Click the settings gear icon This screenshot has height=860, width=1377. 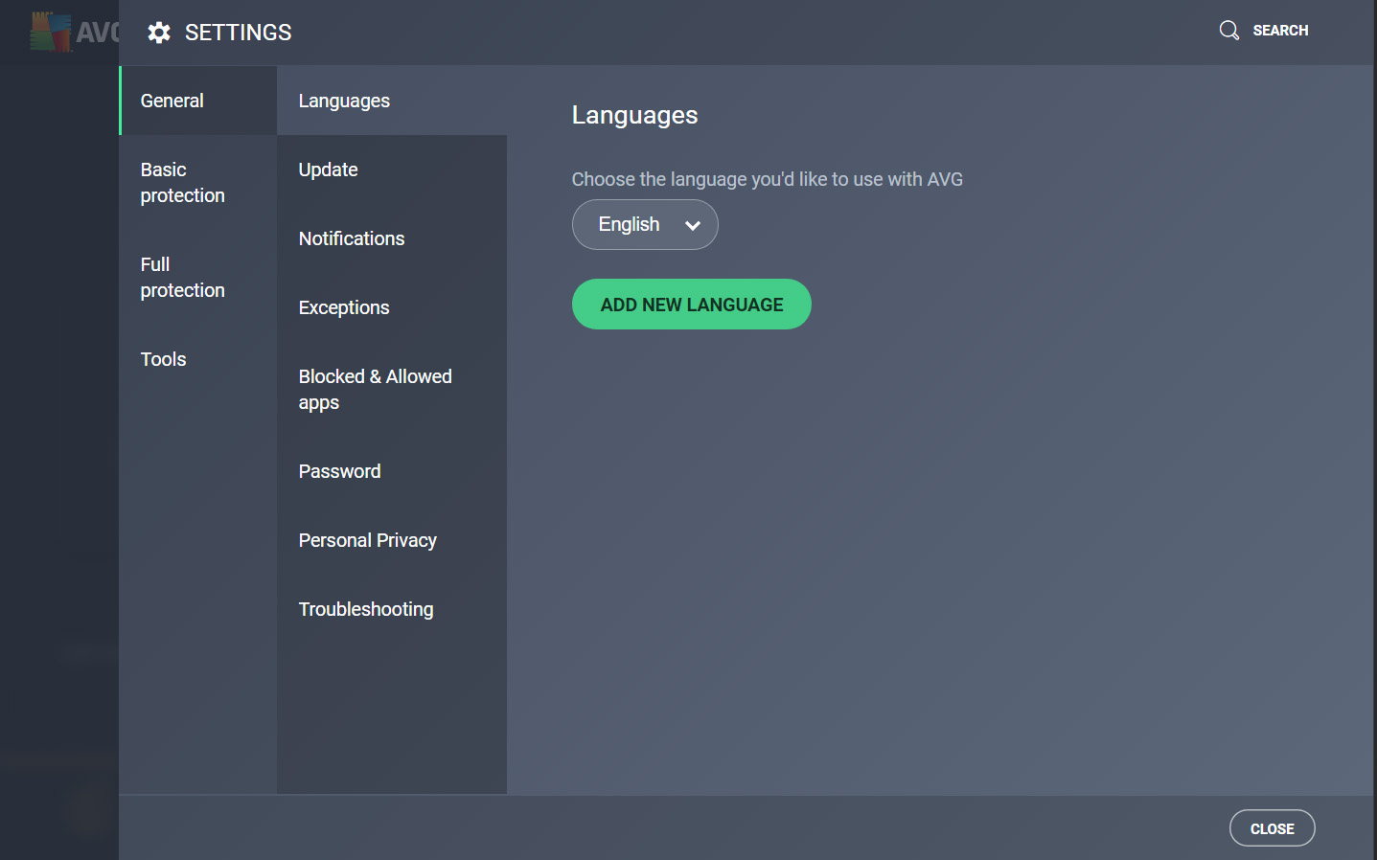pos(159,32)
